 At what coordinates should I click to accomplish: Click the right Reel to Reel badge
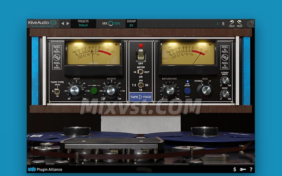pyautogui.click(x=225, y=57)
